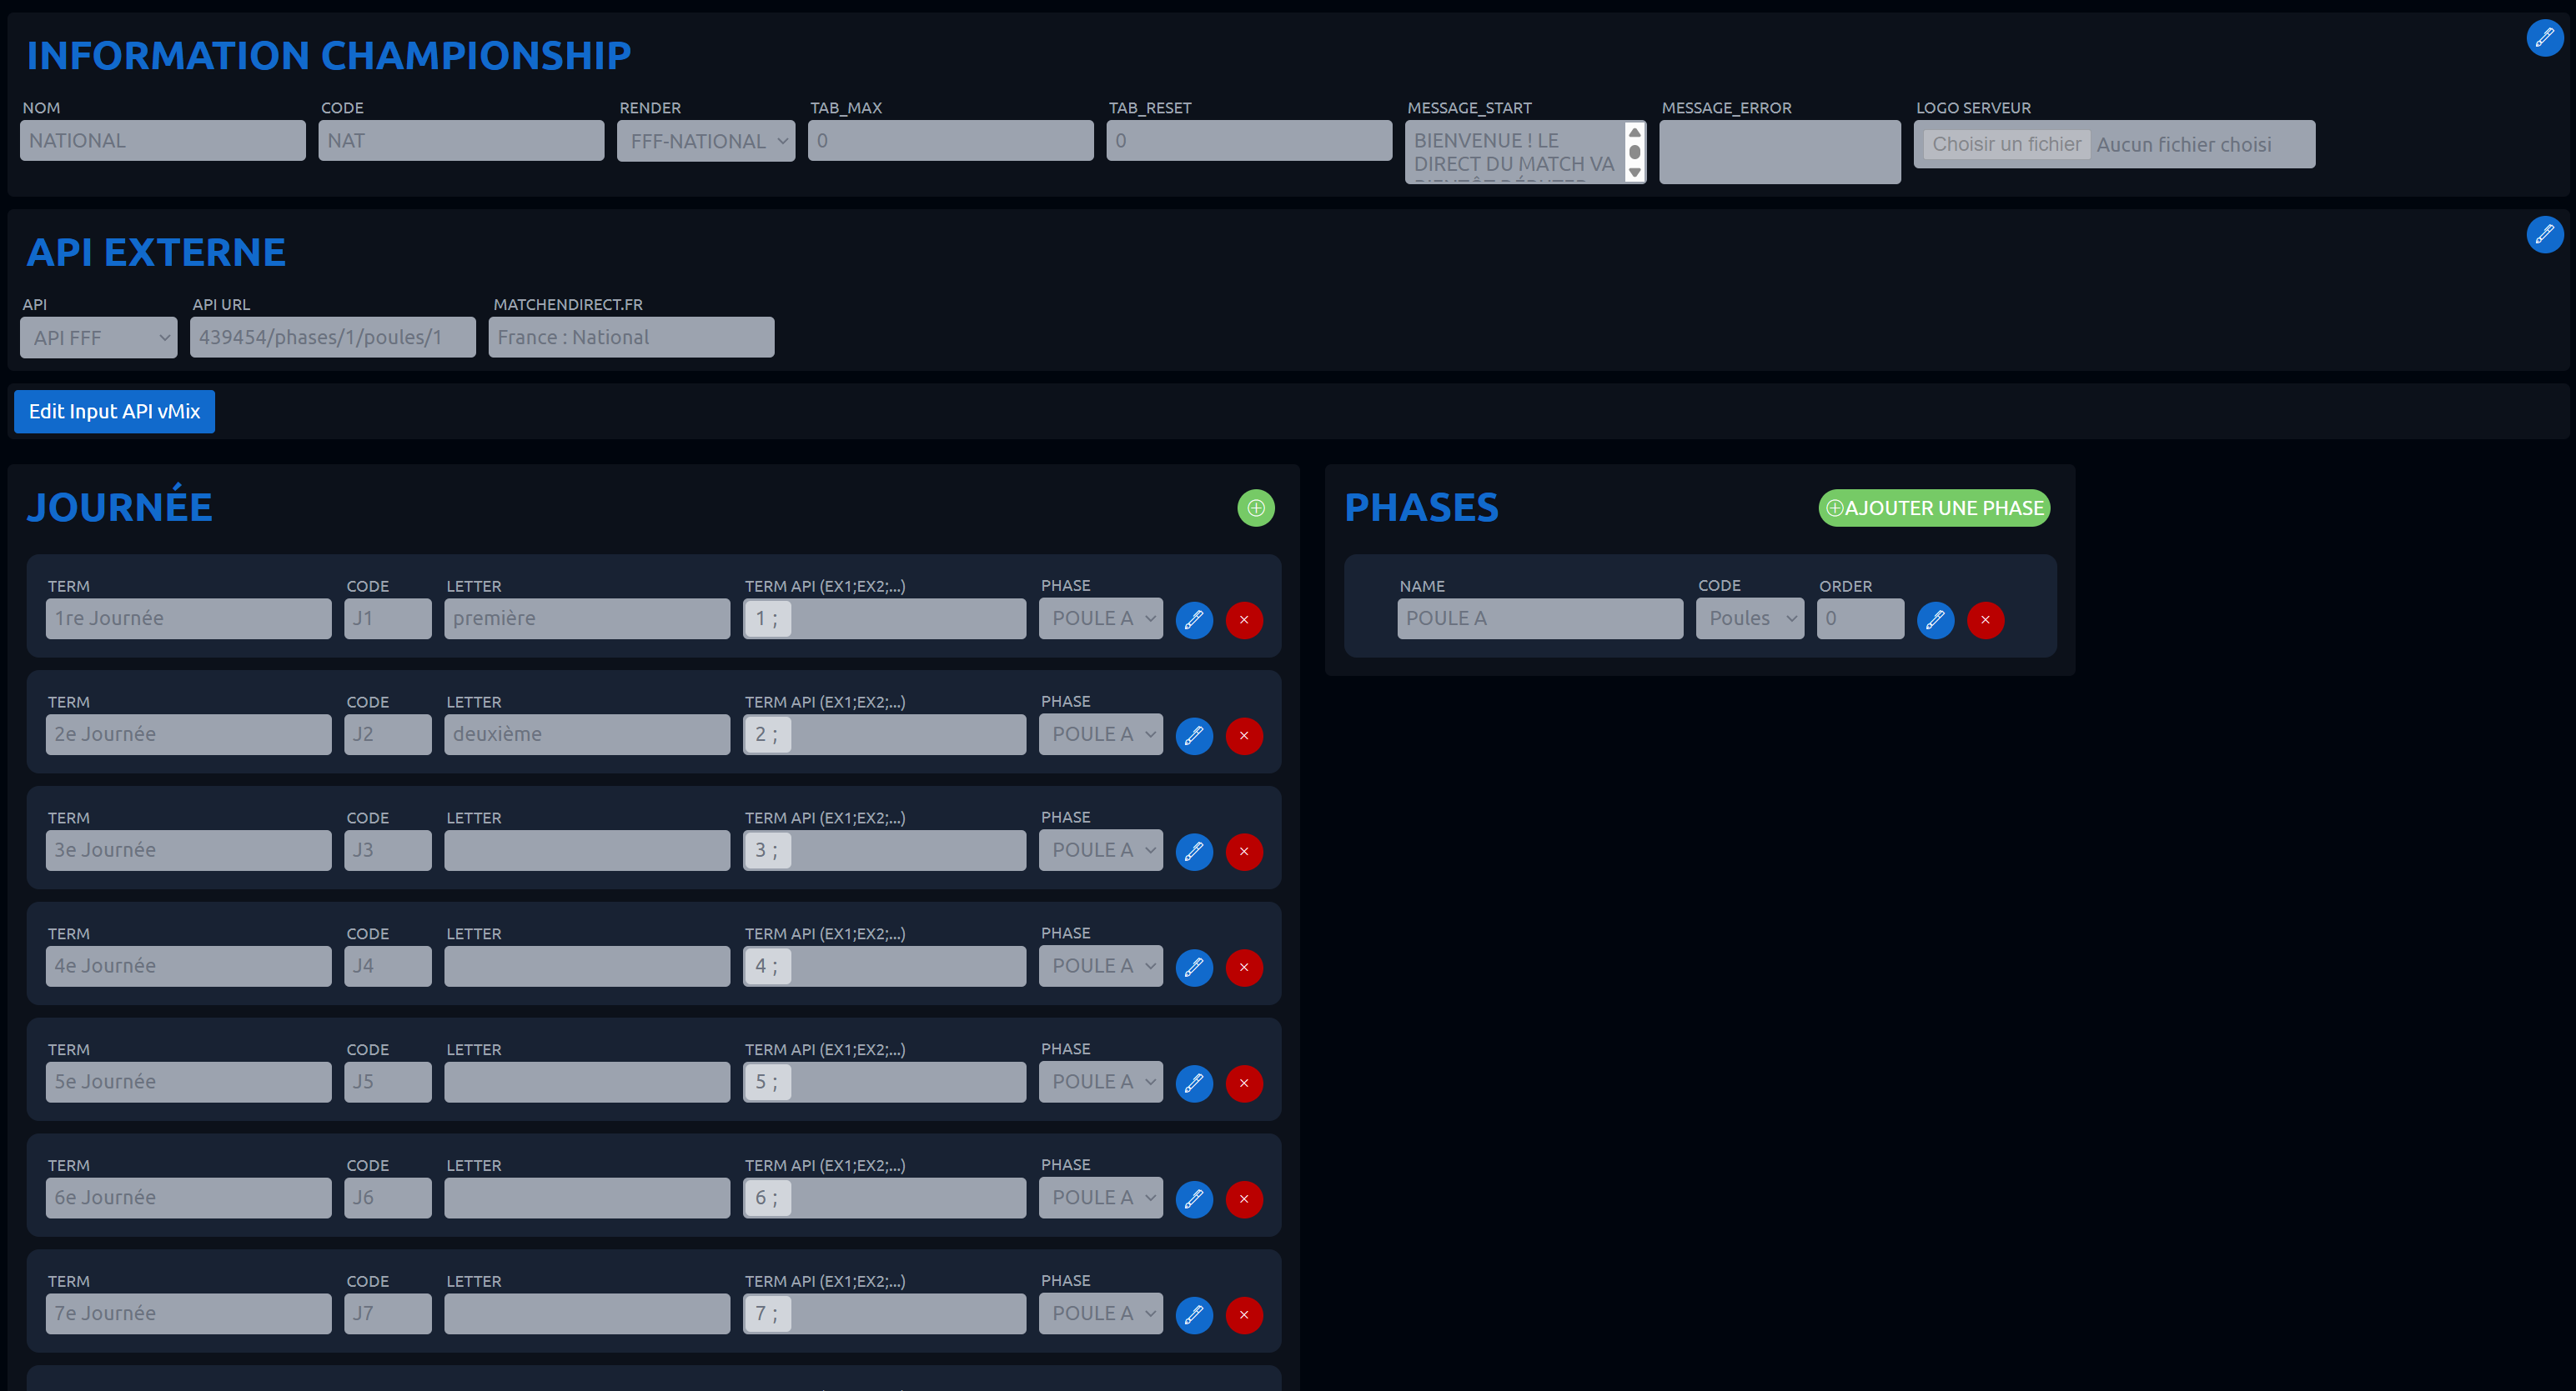Click the TAB_MAX input field
The height and width of the screenshot is (1391, 2576).
(950, 141)
